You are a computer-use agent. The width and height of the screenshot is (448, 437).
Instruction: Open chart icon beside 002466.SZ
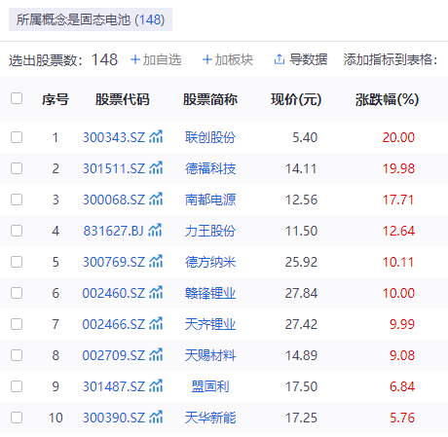[x=156, y=323]
